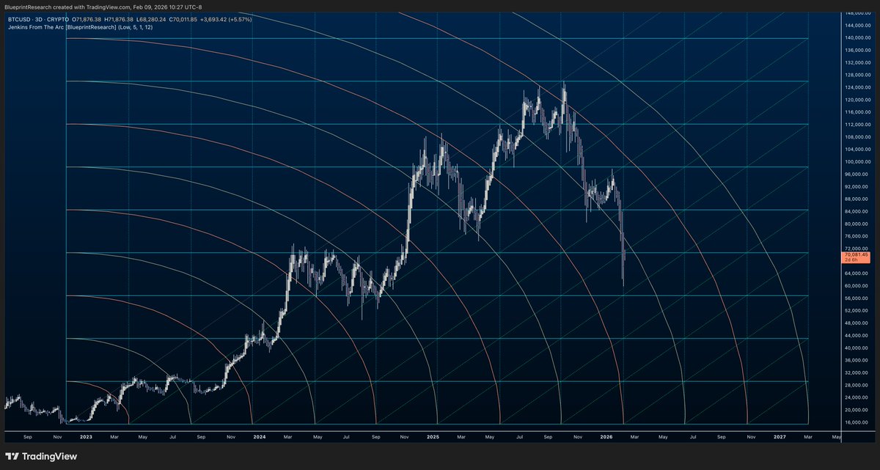Click the 64,000.00 price axis label
This screenshot has width=880, height=470.
point(856,273)
